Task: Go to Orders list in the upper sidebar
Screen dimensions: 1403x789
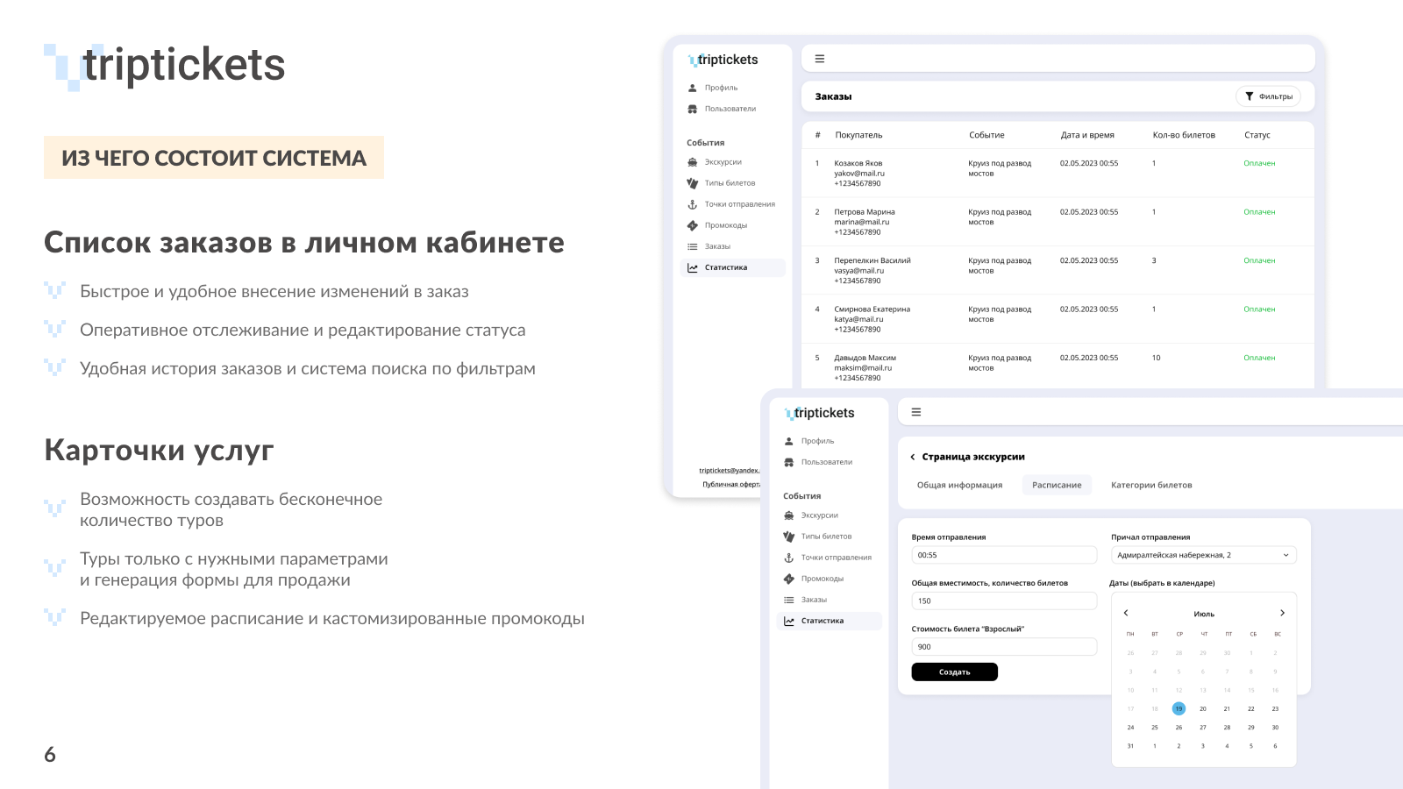Action: pos(716,246)
